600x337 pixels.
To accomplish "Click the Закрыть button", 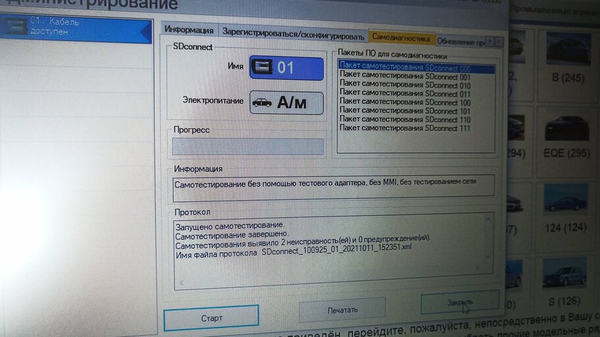I will pyautogui.click(x=460, y=303).
